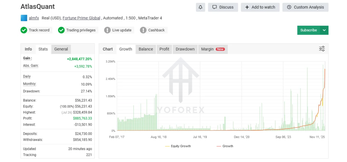Open the Balance chart tab

coord(146,49)
